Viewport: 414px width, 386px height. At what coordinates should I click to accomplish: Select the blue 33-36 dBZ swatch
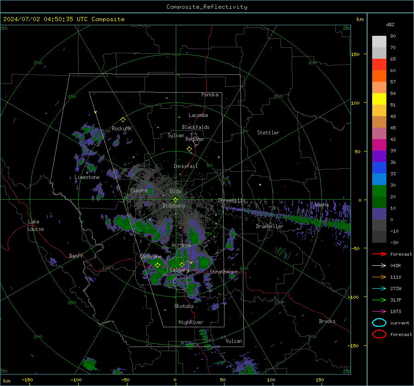pyautogui.click(x=379, y=168)
